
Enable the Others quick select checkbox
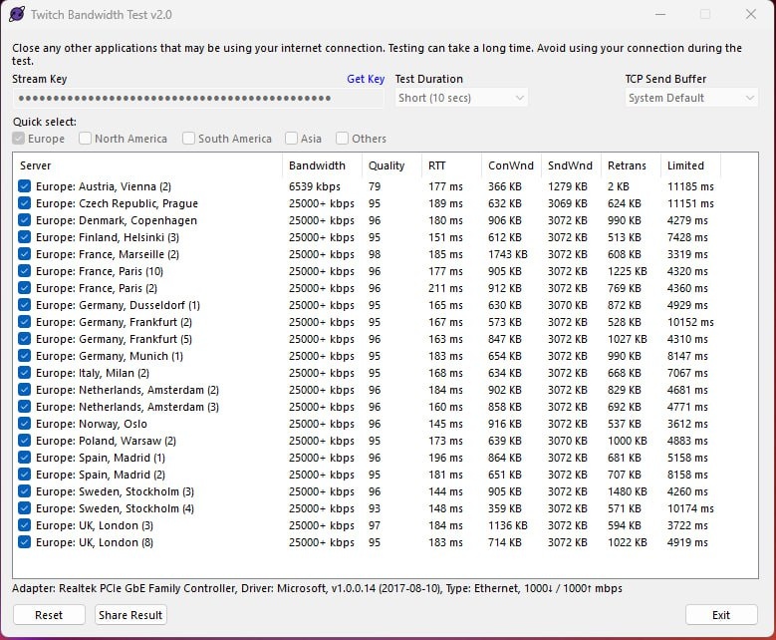pos(342,139)
